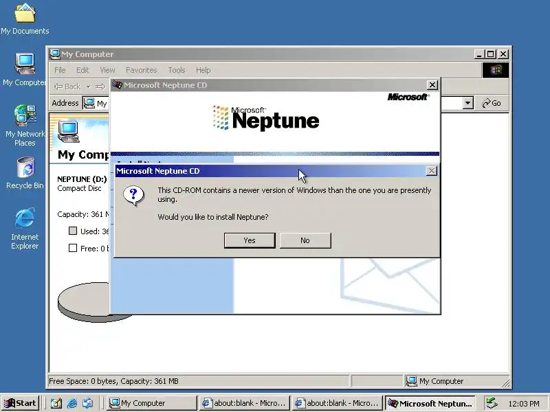Click the Free space legend swatch
The height and width of the screenshot is (412, 550).
(73, 248)
